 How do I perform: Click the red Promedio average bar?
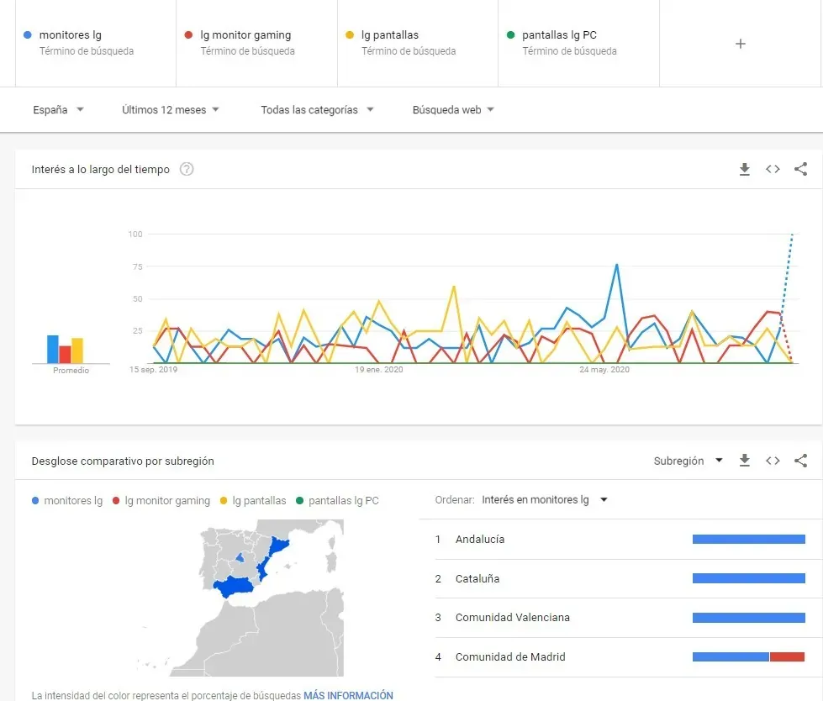[65, 354]
